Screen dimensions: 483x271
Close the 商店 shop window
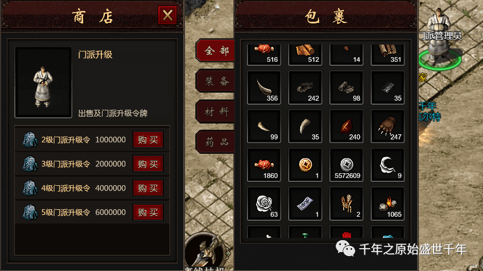tap(167, 15)
